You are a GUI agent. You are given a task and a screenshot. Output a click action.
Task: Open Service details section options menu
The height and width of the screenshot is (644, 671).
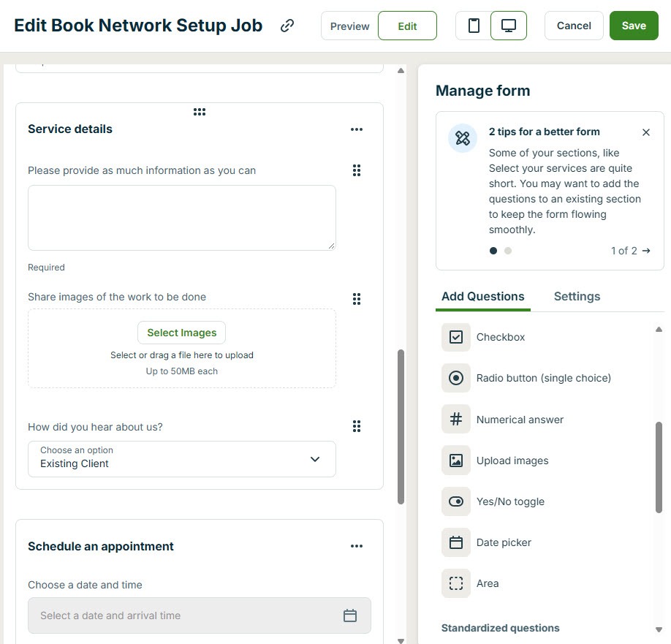(357, 129)
